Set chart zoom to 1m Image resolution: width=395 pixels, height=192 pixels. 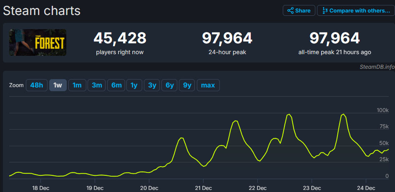(x=77, y=85)
